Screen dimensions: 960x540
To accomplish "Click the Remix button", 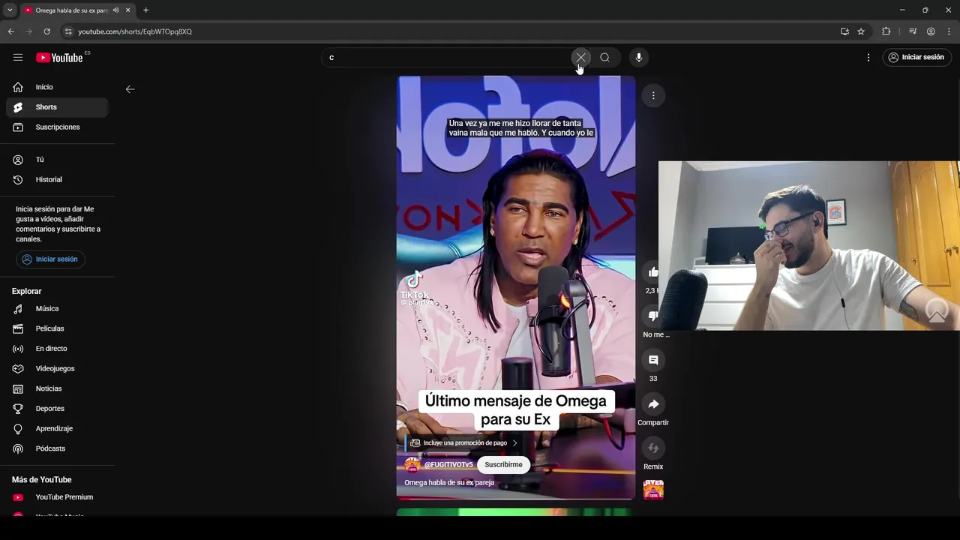I will pos(653,448).
